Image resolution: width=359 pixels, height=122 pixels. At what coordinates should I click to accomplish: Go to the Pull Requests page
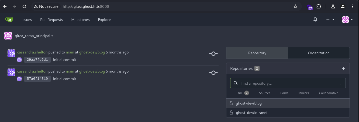tap(51, 20)
